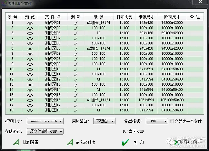Click the 备注 cell for 测试图08
Image resolution: width=209 pixels, height=151 pixels.
point(195,59)
